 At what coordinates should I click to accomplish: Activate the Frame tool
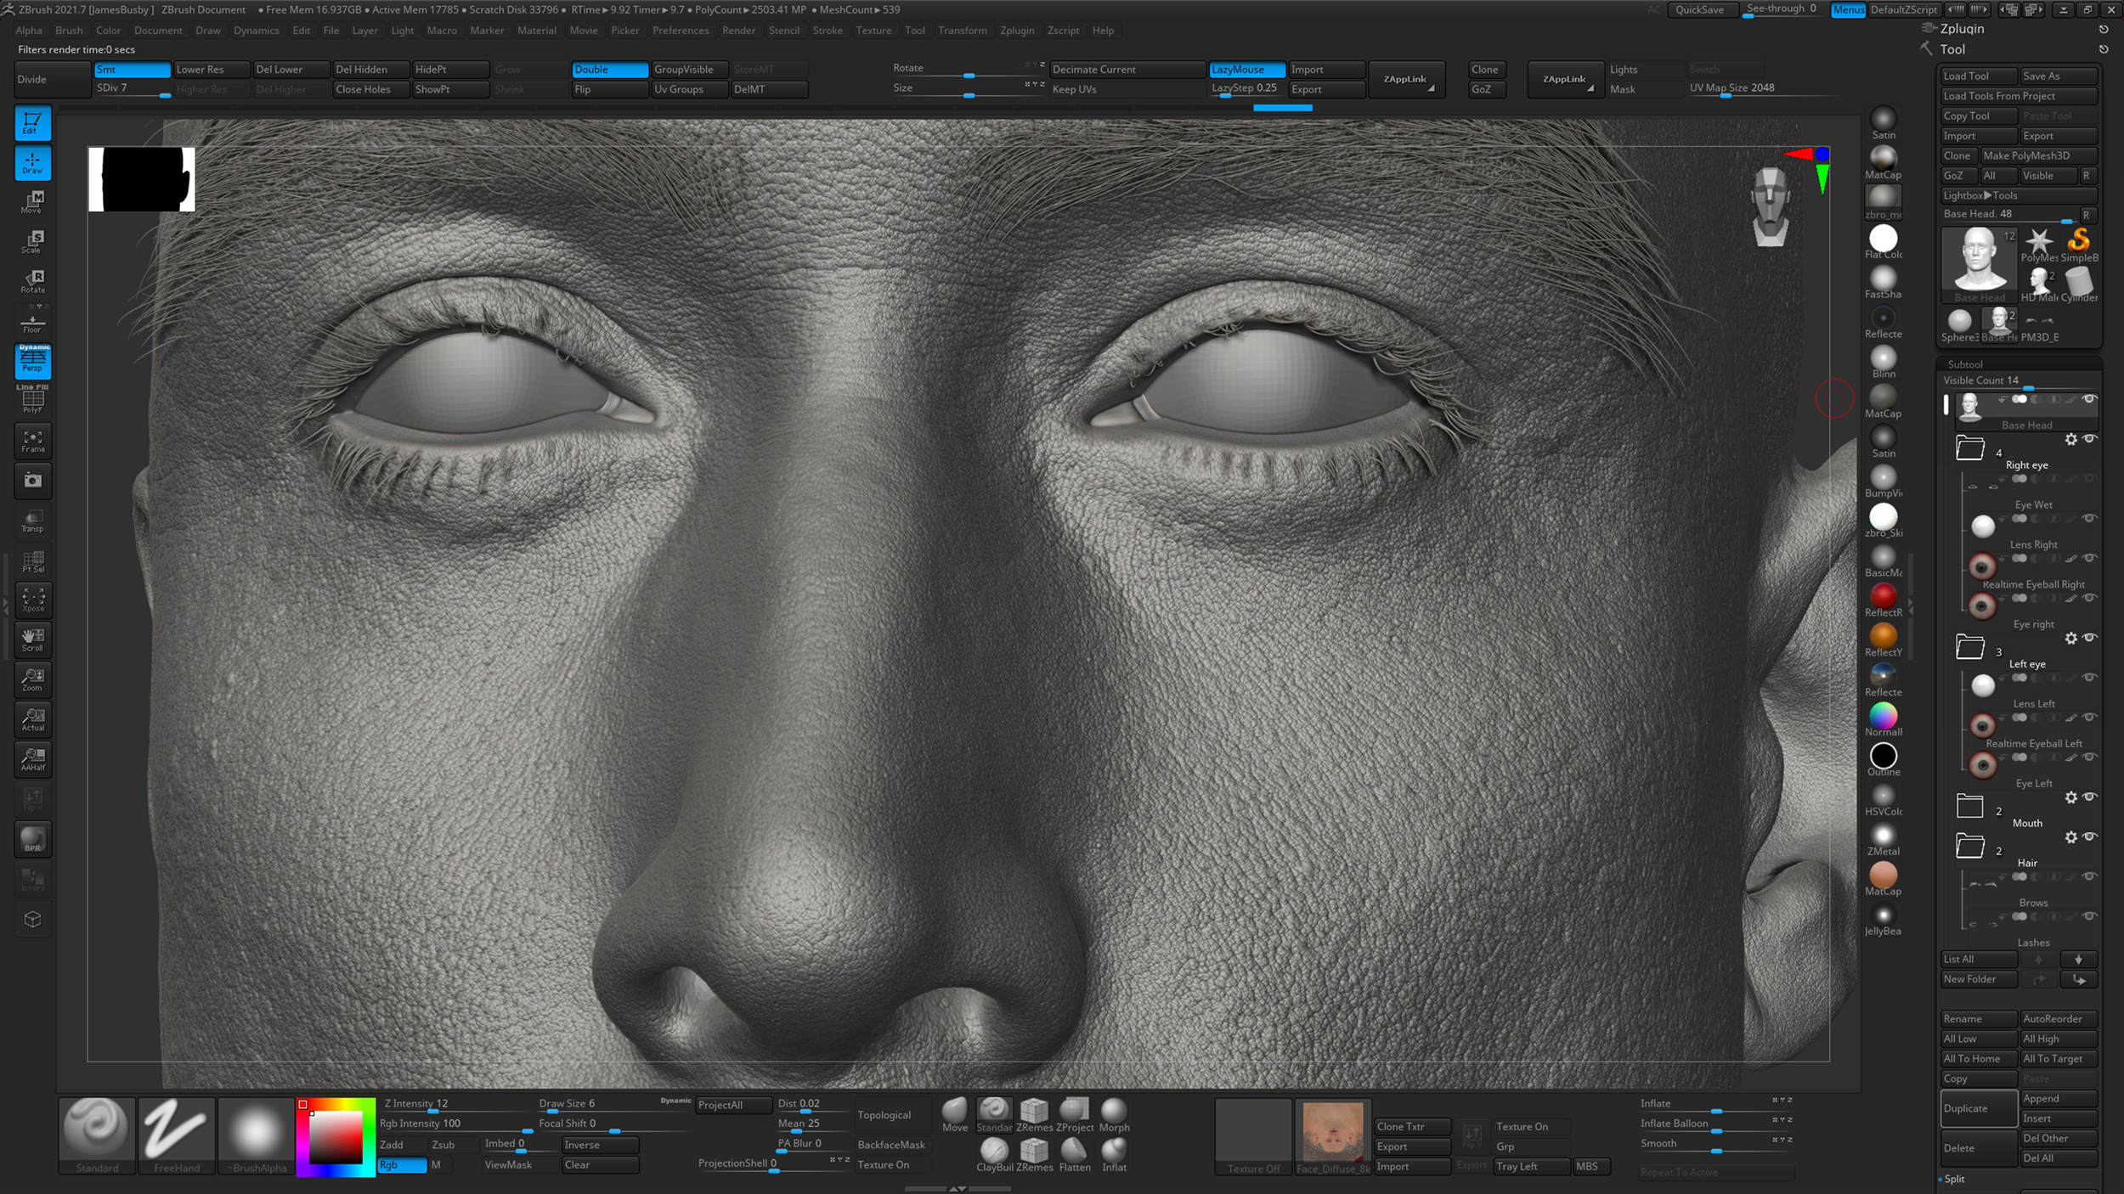[x=32, y=441]
